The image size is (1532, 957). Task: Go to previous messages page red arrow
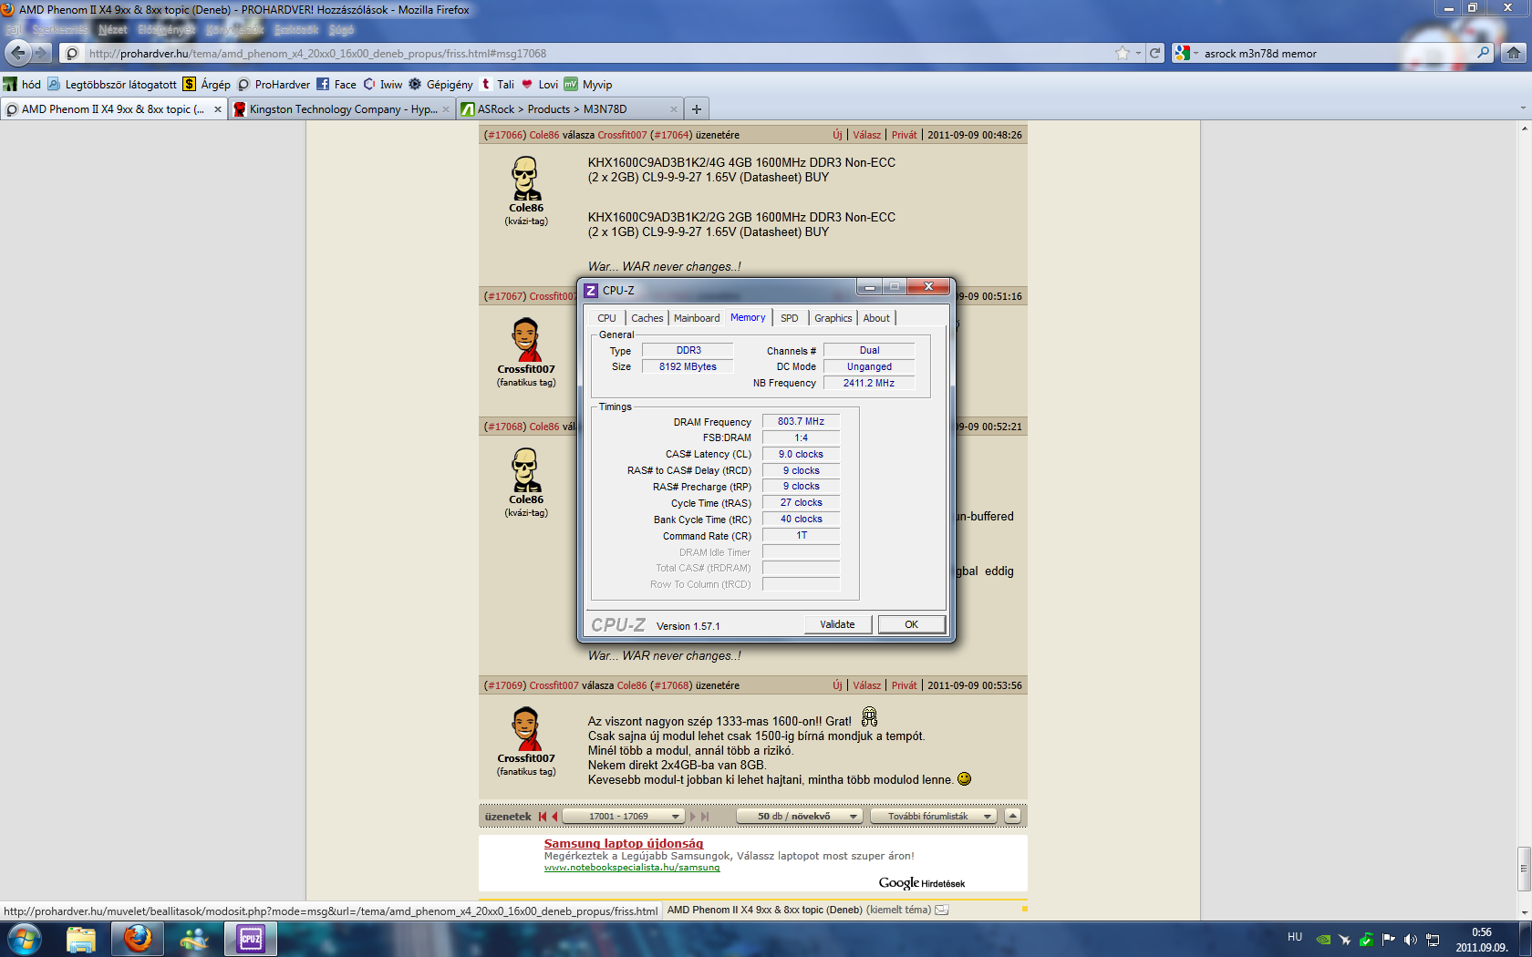pos(554,817)
